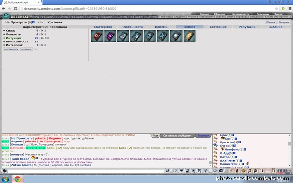Switch to the Приемы tab
The width and height of the screenshot is (293, 183).
tap(161, 27)
